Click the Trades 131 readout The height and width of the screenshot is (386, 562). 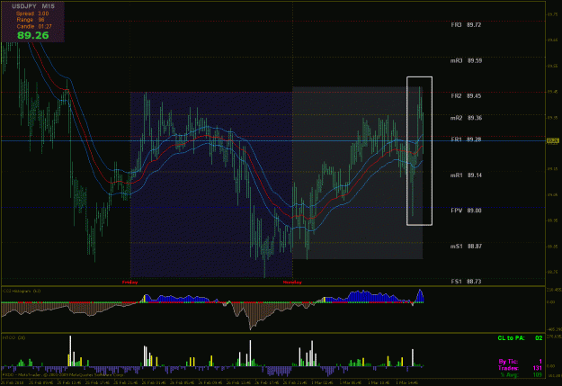[x=520, y=368]
